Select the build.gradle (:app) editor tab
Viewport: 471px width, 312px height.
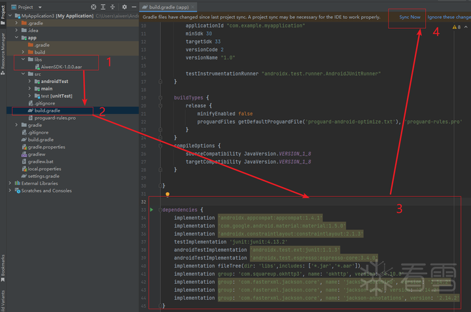[169, 7]
